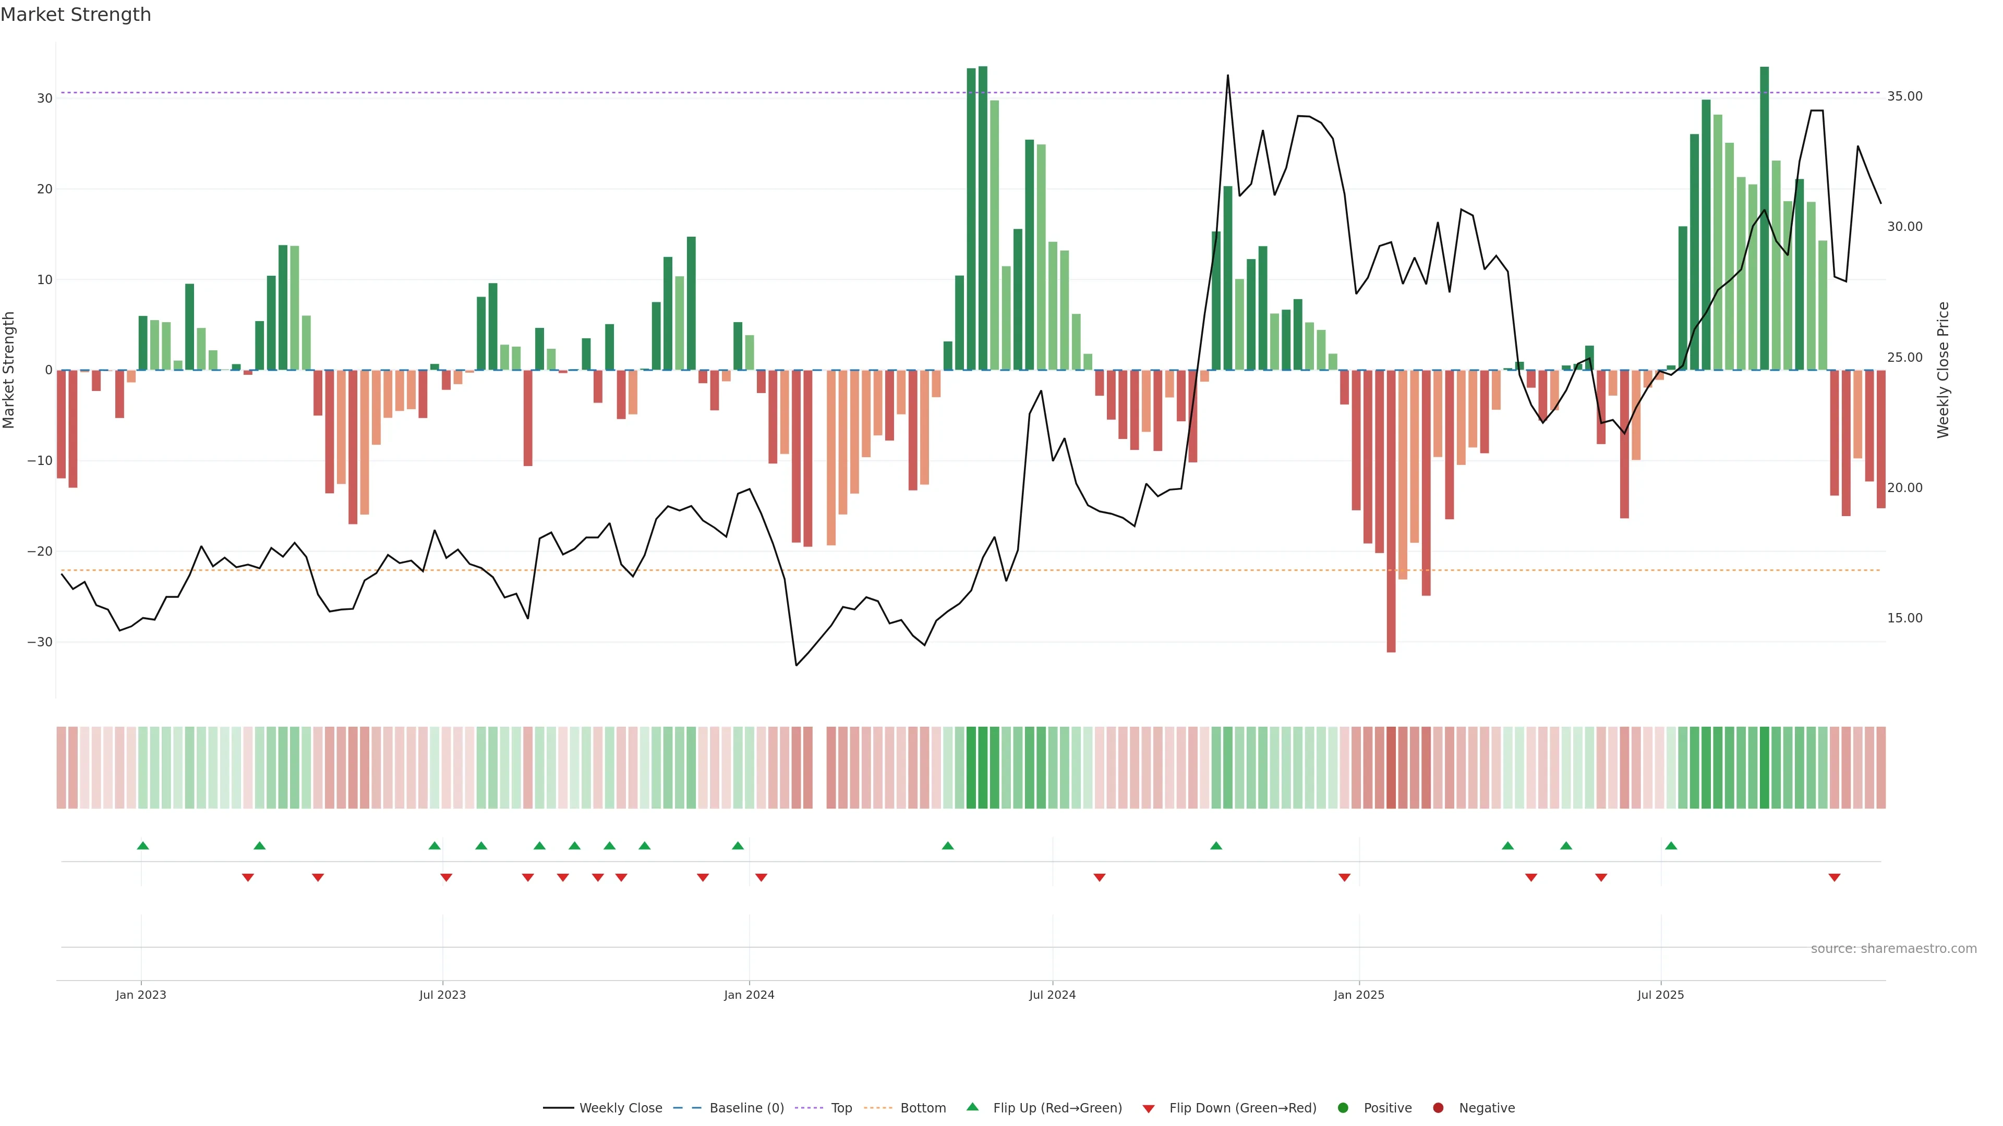2003x1126 pixels.
Task: Click the leftmost cell of the heat strip
Action: coord(61,767)
